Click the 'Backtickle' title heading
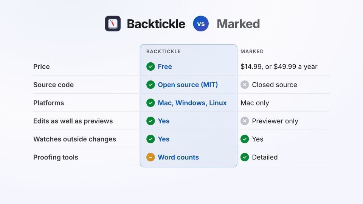 coord(156,24)
